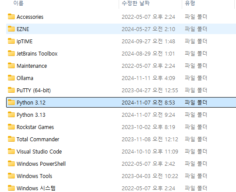Click the Windows 시스템 name text

pos(36,188)
